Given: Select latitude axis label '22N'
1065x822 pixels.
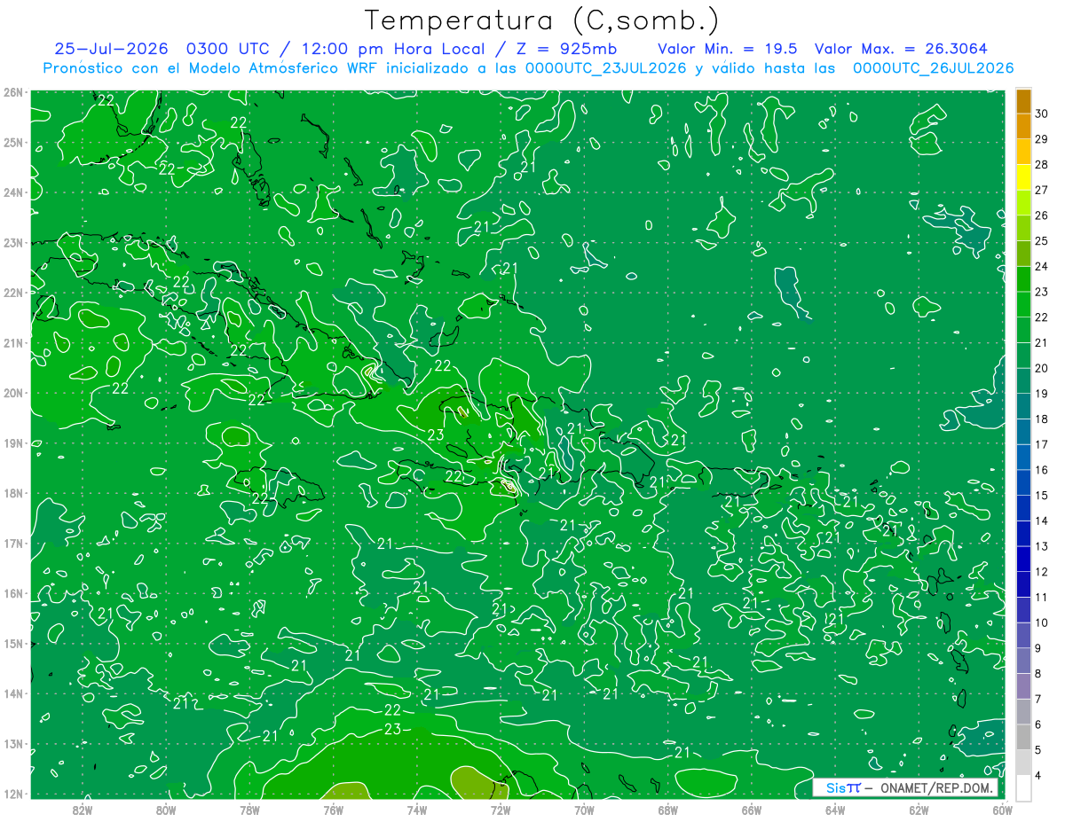Looking at the screenshot, I should tap(13, 293).
